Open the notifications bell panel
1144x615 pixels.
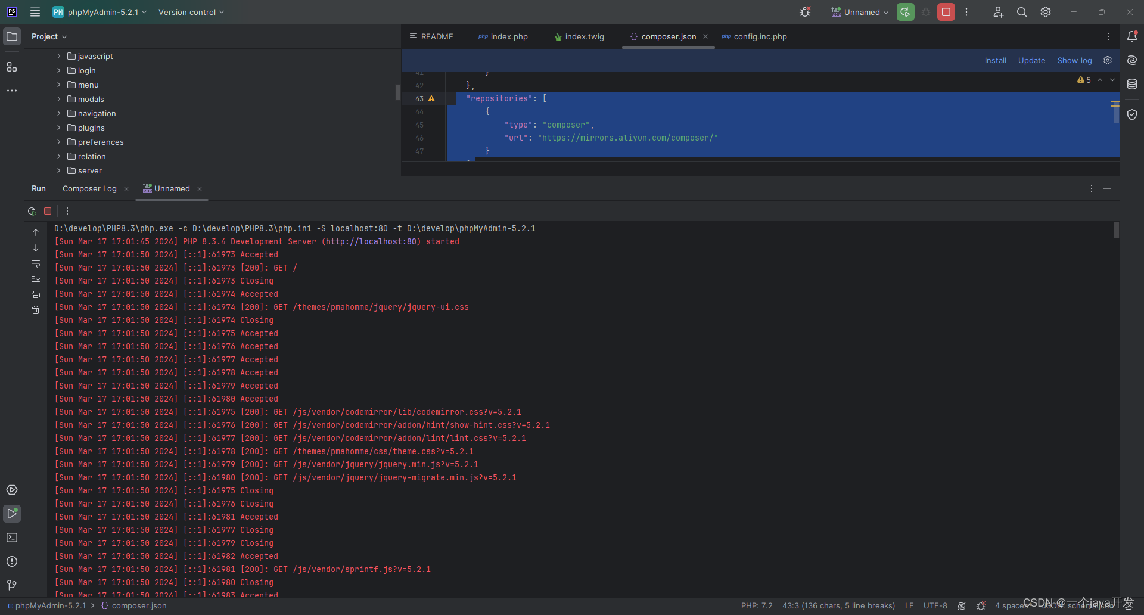(x=1133, y=36)
